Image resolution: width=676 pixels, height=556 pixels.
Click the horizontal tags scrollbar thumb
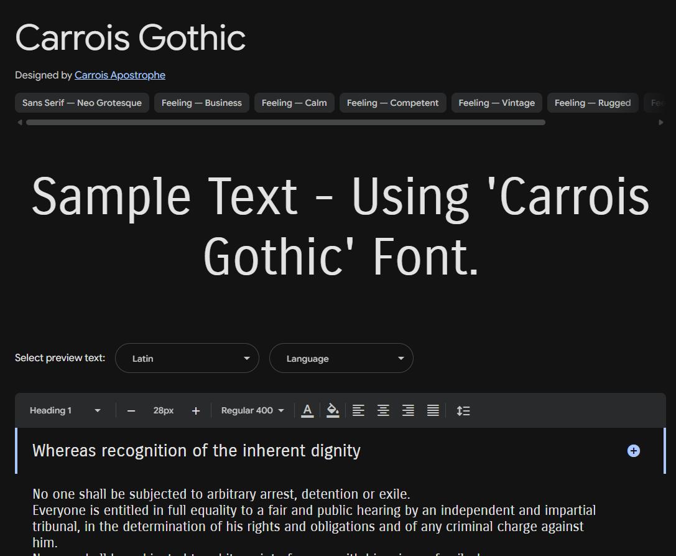pos(285,123)
